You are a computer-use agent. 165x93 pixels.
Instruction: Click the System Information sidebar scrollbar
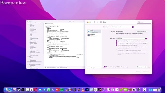(43, 38)
